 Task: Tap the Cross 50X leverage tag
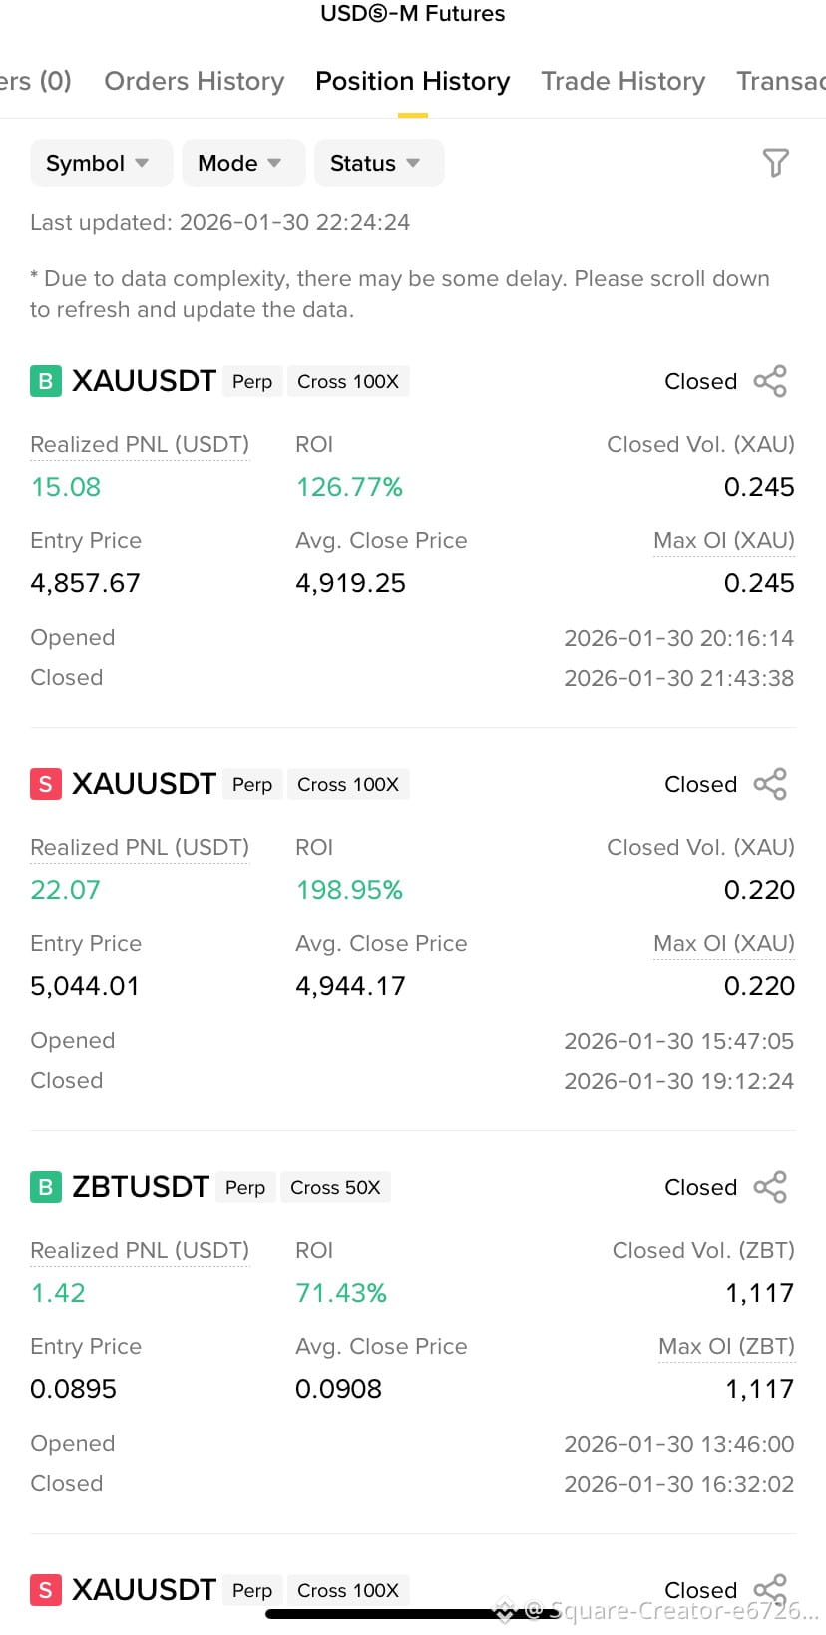[335, 1187]
